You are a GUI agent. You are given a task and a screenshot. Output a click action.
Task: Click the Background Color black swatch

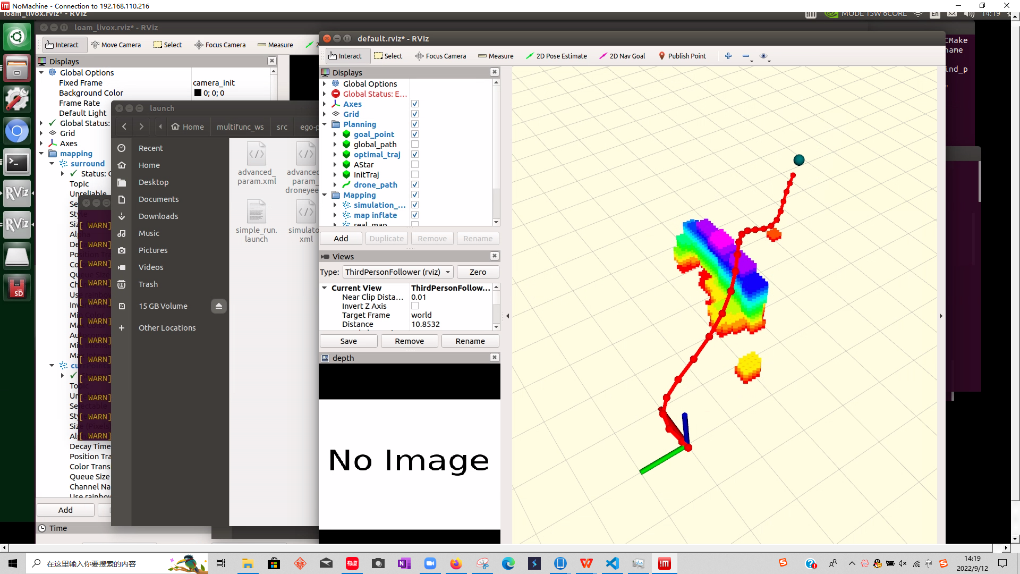coord(198,93)
